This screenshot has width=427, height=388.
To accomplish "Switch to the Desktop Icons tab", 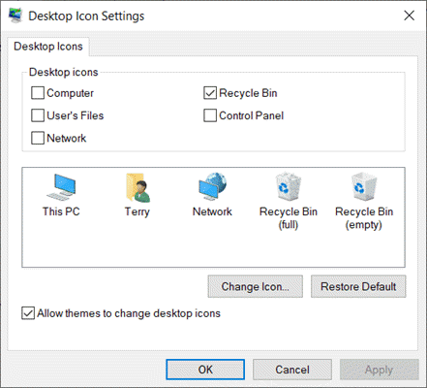I will (x=48, y=47).
